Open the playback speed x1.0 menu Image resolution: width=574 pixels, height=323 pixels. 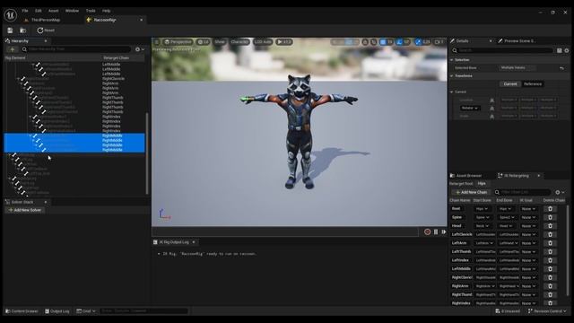click(284, 42)
